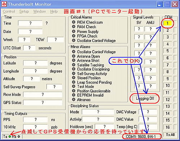Click the Tx All button
Viewport: 180px width, 141px height.
pyautogui.click(x=170, y=135)
